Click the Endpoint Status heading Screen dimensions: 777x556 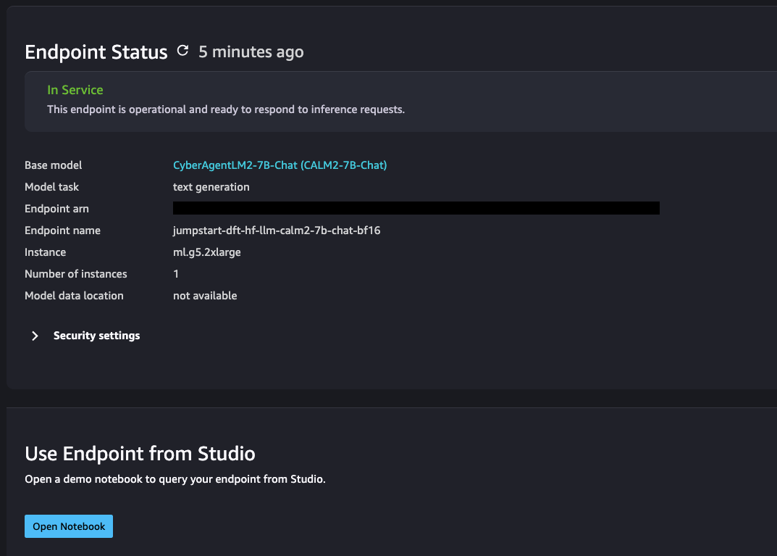[x=96, y=52]
